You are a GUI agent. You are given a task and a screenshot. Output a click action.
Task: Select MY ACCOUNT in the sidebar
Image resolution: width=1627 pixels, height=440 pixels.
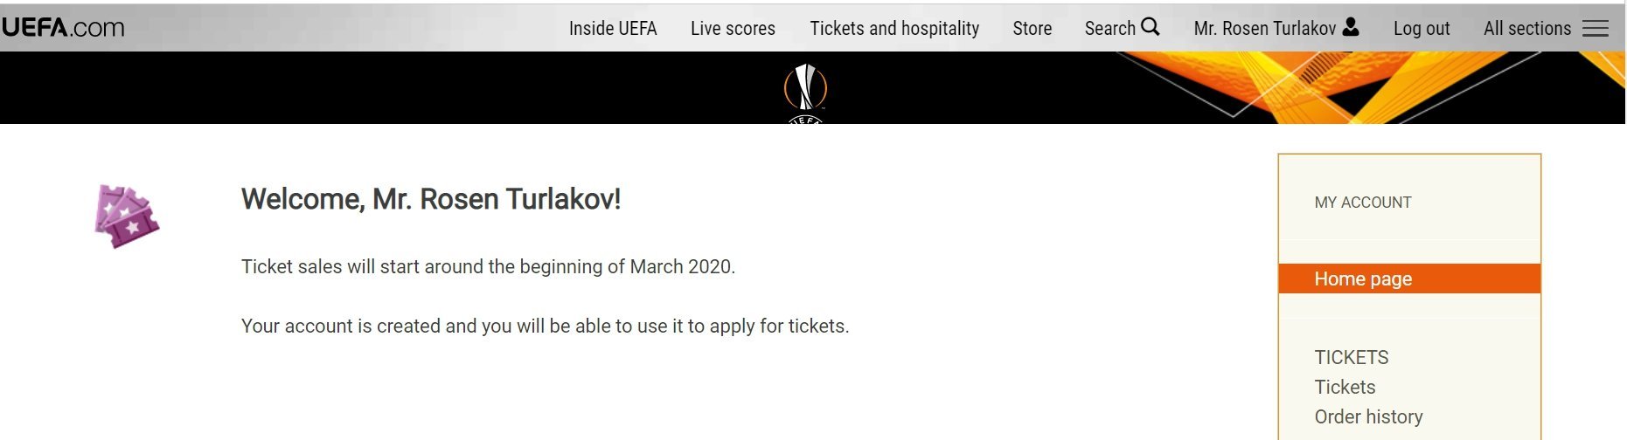click(x=1362, y=203)
